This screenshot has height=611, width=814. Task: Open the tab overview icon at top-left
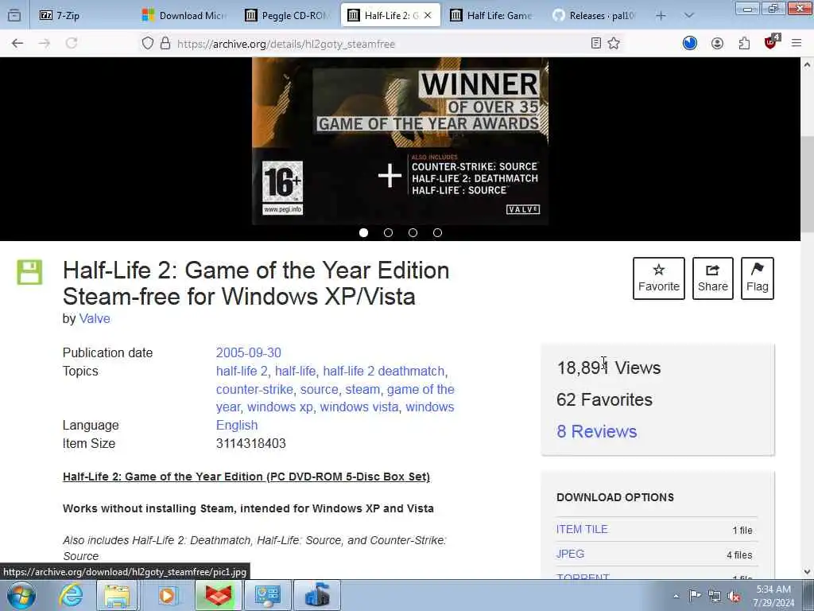14,16
